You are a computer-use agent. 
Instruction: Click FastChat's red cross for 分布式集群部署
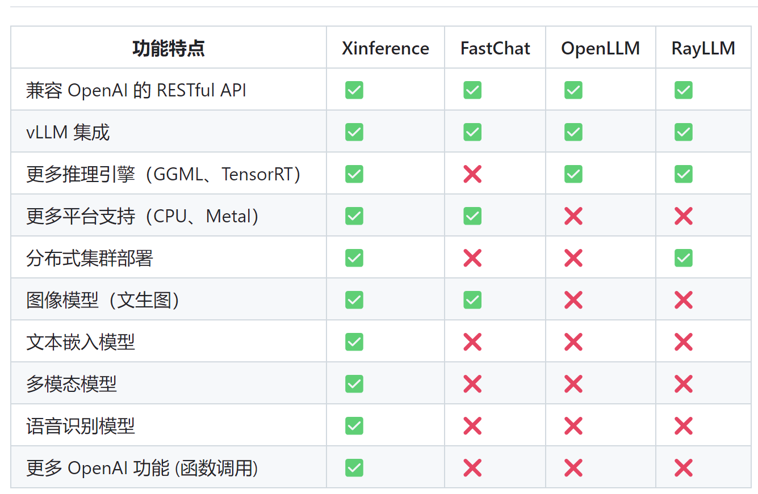click(x=472, y=257)
